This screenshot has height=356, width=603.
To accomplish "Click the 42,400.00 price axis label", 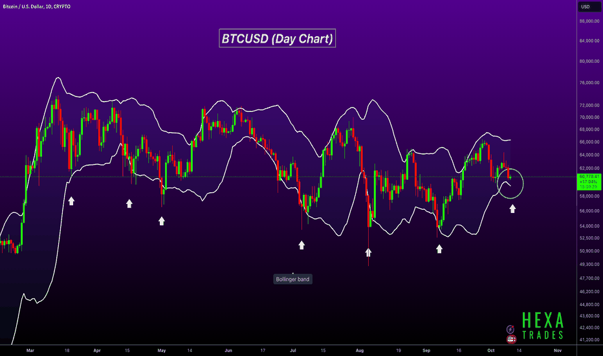I will coord(589,328).
